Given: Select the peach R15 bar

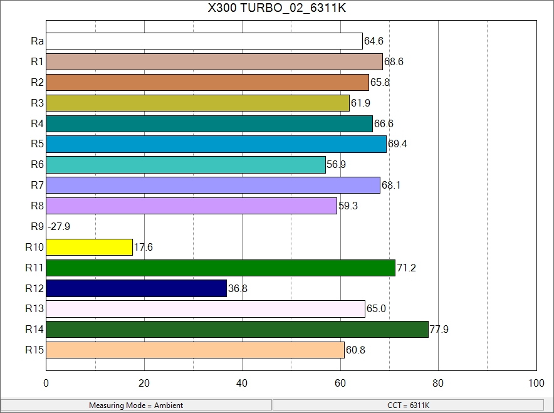Looking at the screenshot, I should coord(195,350).
